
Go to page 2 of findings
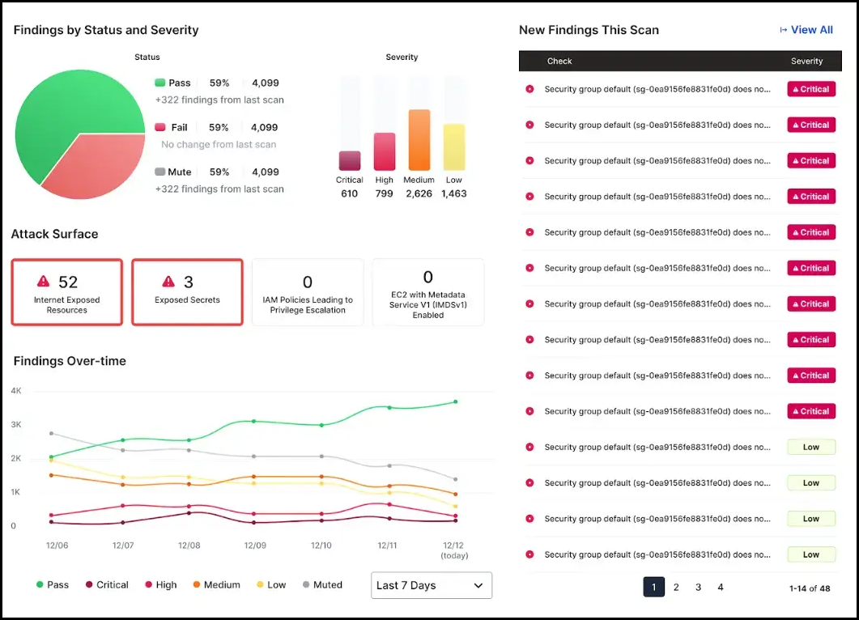(676, 588)
